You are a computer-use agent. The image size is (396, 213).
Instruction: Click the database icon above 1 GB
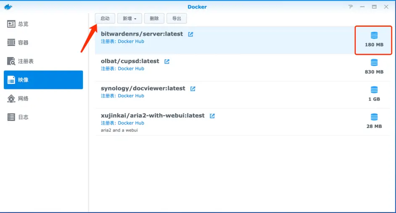(374, 90)
